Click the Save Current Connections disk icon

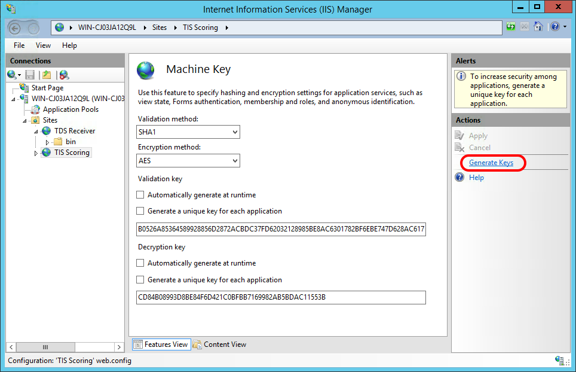[29, 75]
